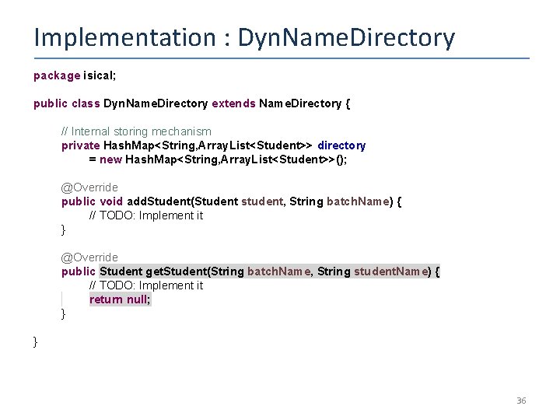Screen dimensions: 560x420
Task: Click the final closing brace of the class
Action: [35, 341]
